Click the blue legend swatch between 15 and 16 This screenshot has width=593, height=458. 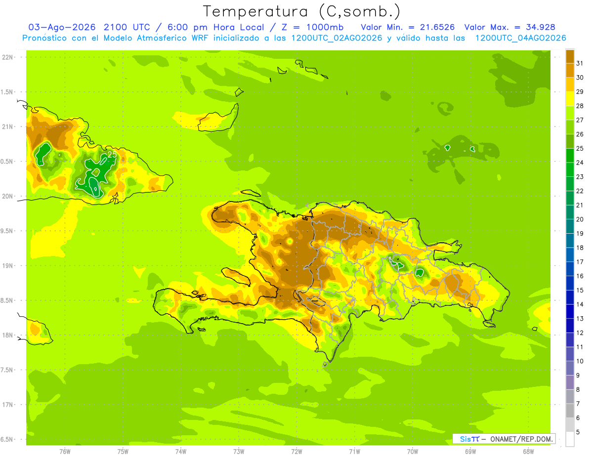[x=570, y=283]
